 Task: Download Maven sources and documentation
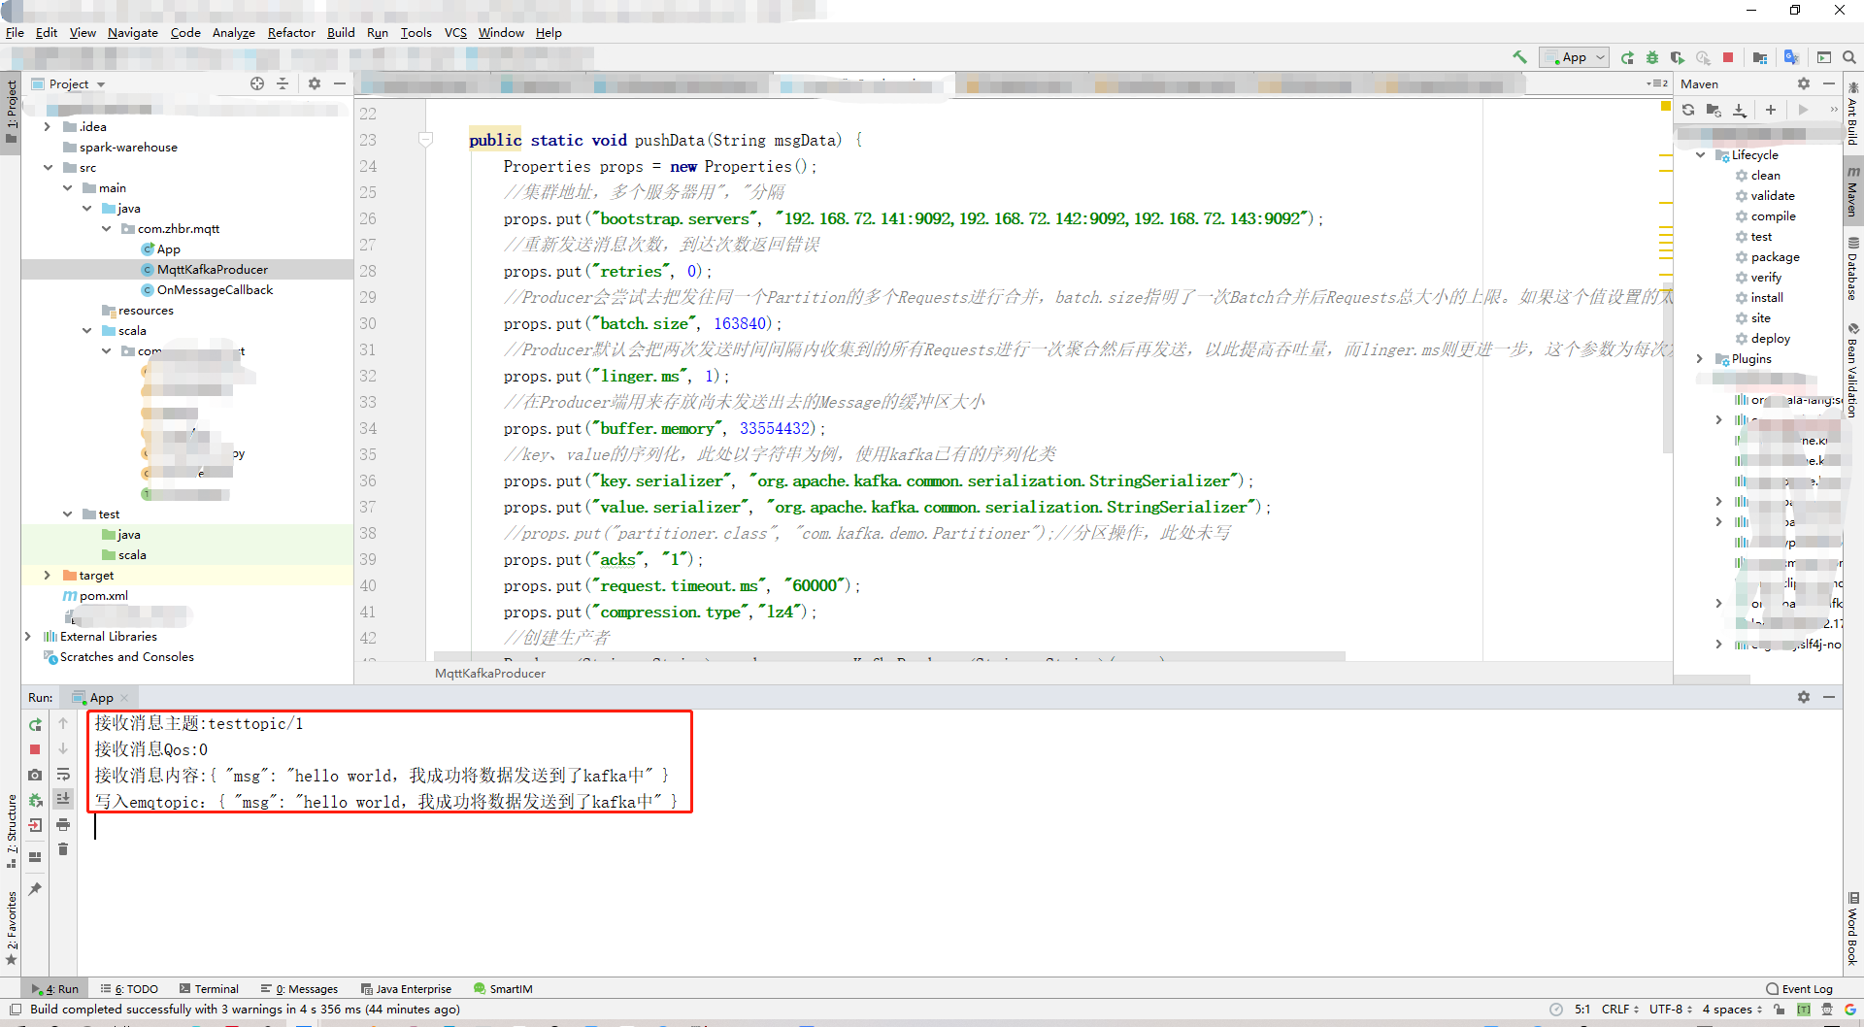tap(1740, 110)
